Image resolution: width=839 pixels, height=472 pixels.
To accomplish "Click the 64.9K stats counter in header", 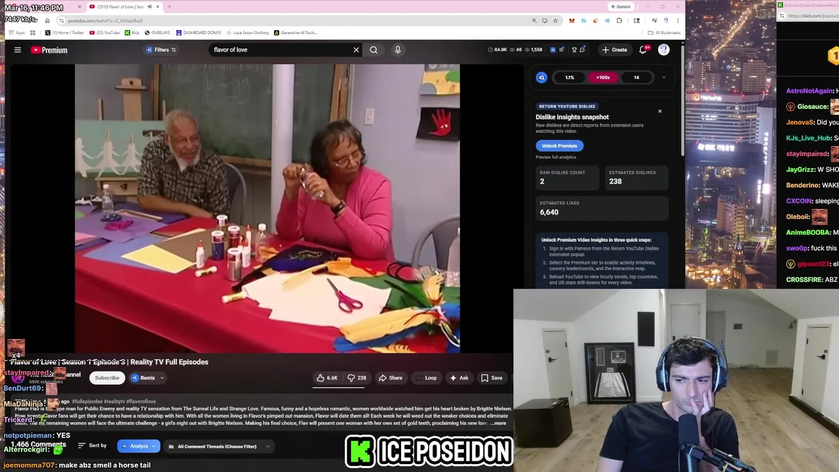I will click(498, 50).
